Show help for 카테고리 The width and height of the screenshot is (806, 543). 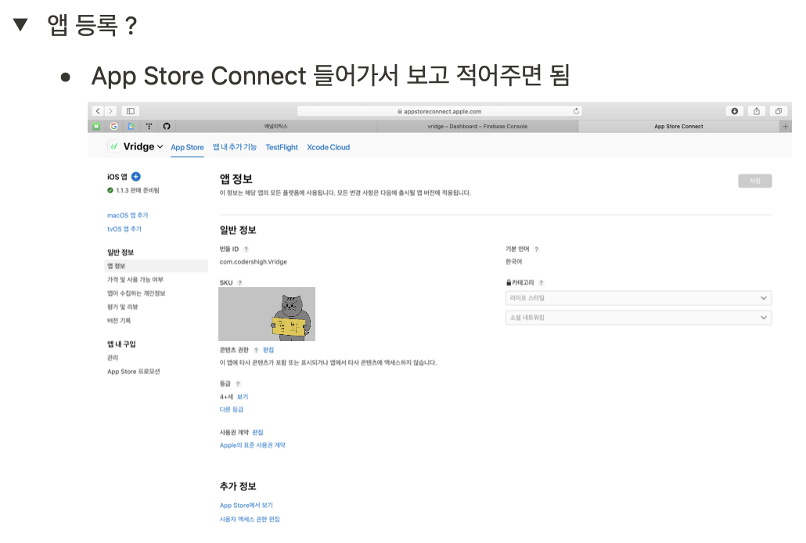point(542,282)
